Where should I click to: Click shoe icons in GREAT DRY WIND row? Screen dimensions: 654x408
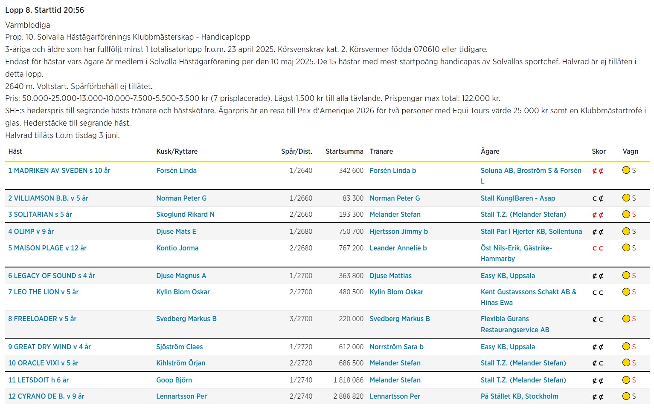click(598, 347)
